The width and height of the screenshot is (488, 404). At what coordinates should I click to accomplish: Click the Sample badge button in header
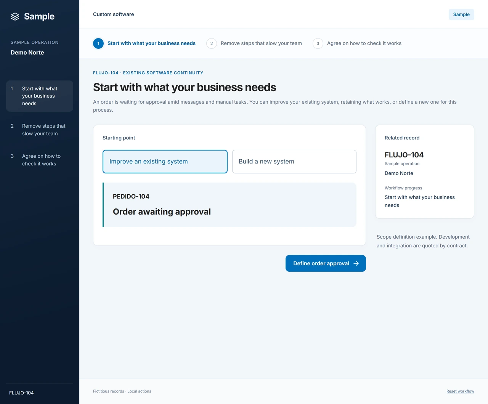[x=461, y=14]
